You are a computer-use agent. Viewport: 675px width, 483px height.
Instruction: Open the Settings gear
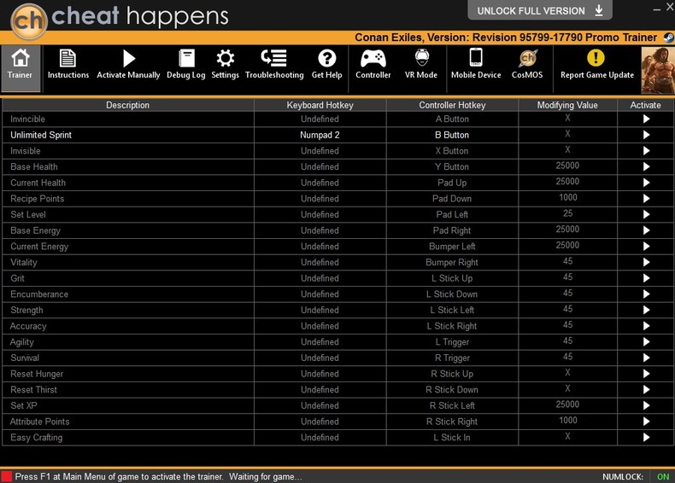pyautogui.click(x=226, y=64)
